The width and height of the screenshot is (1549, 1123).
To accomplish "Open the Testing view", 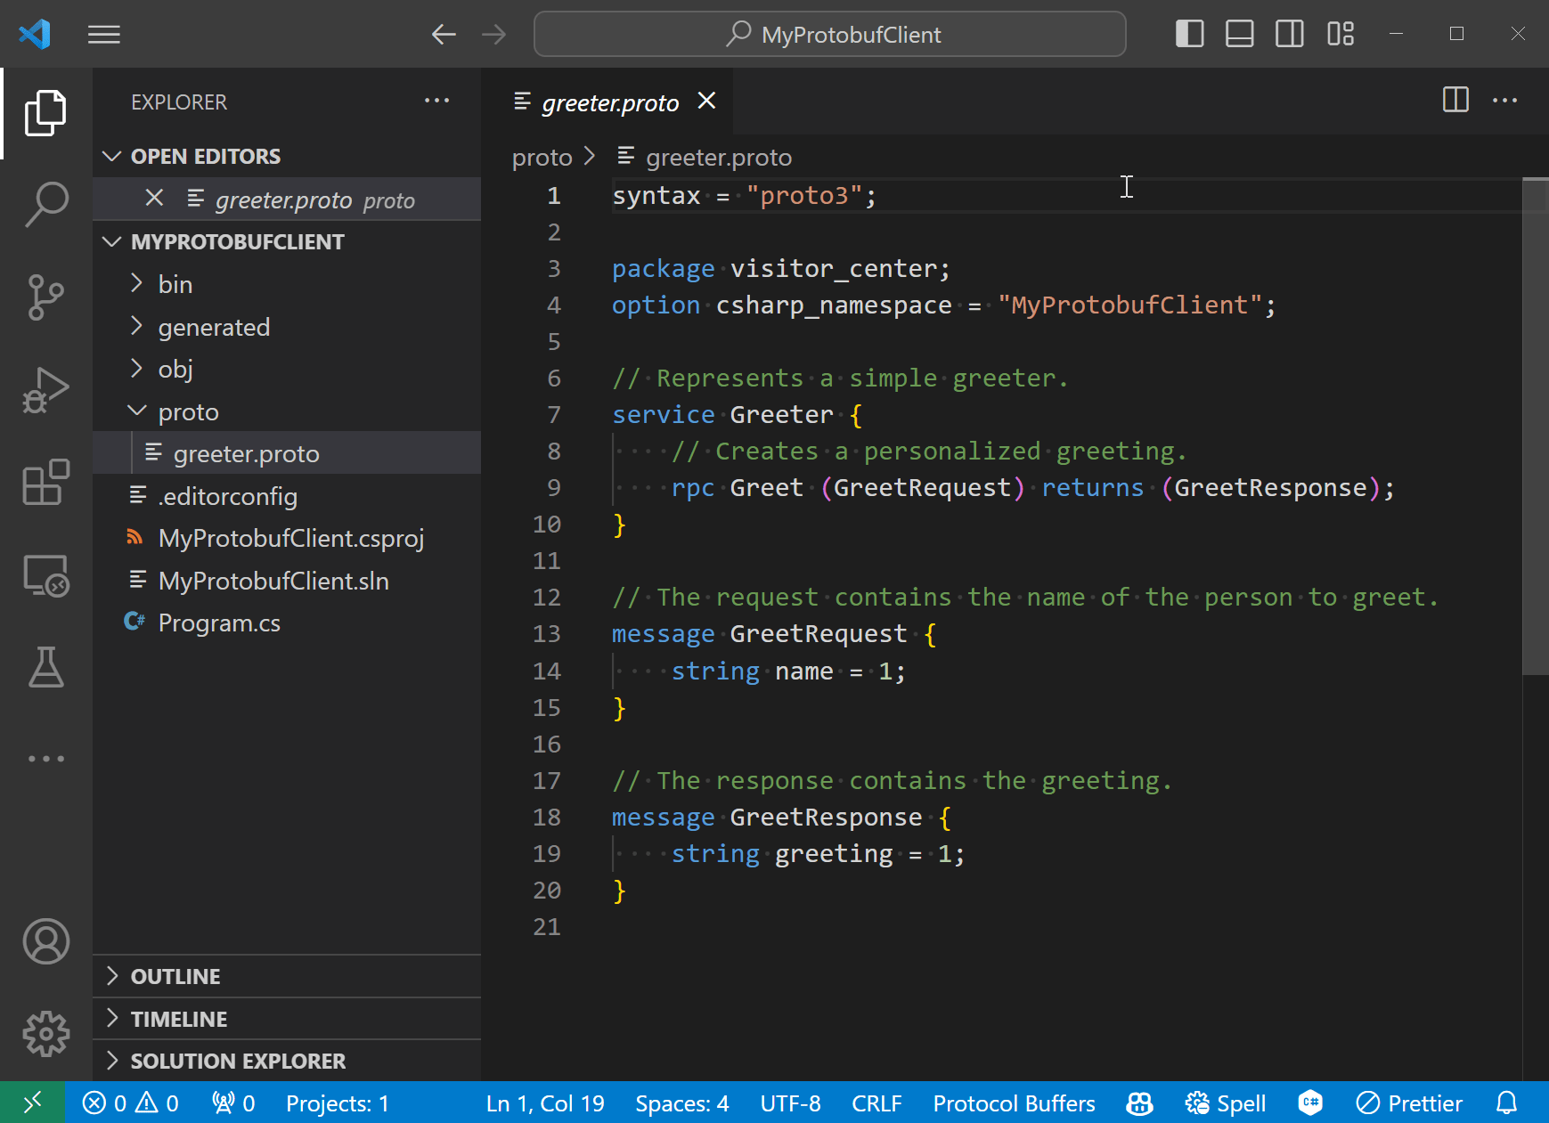I will 45,667.
